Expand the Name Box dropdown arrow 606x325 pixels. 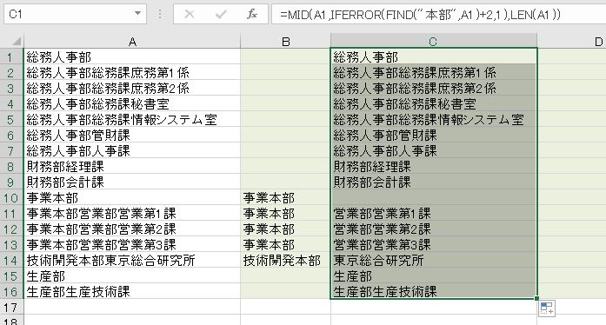tap(137, 14)
